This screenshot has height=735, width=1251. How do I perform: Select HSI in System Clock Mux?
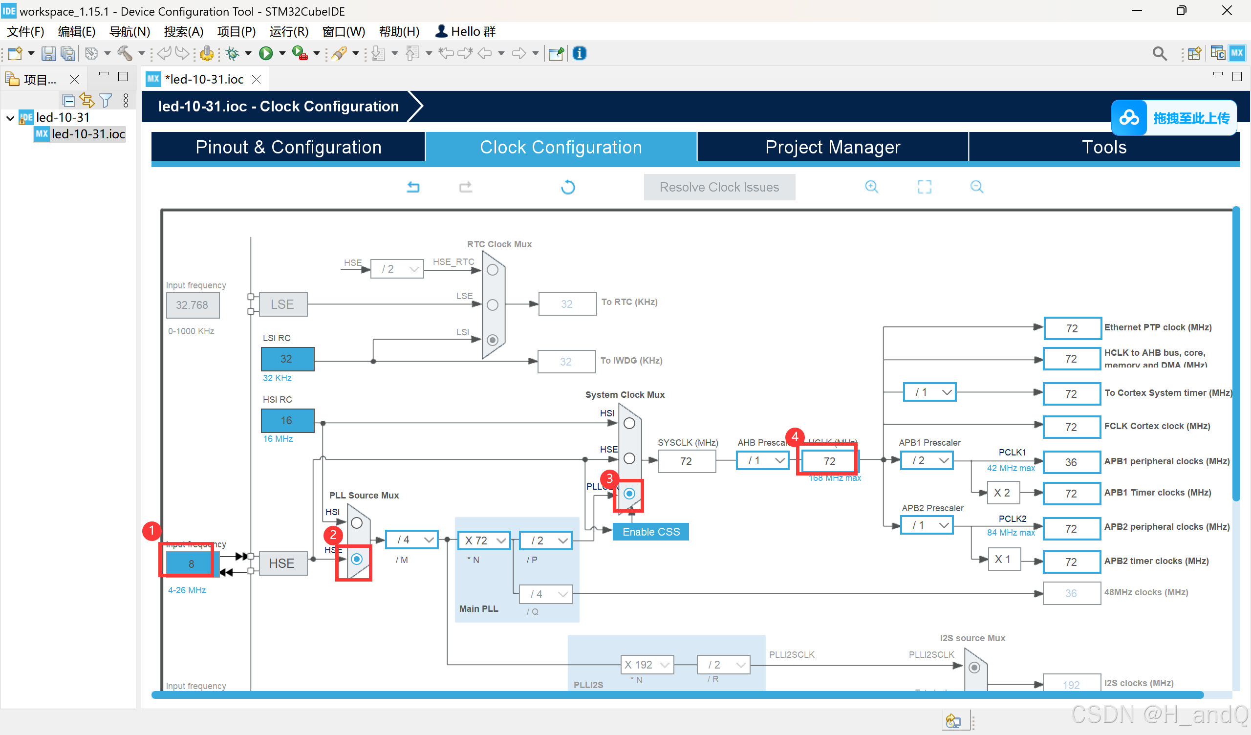[629, 423]
